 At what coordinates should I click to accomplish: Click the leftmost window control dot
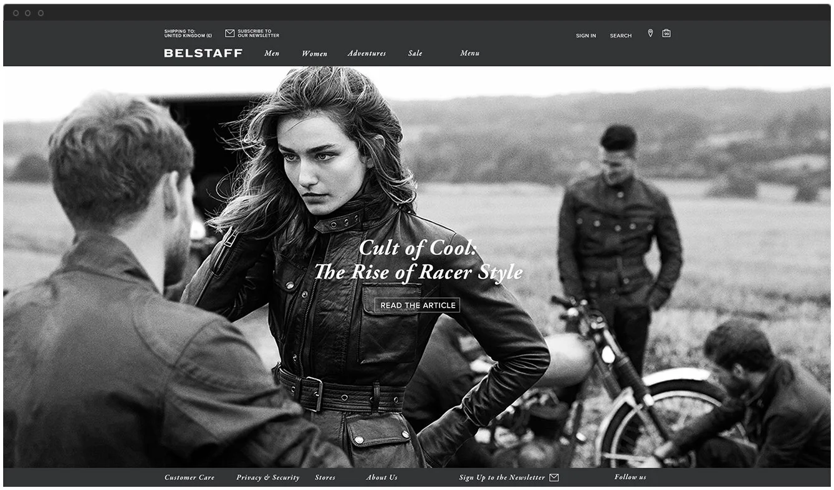click(x=17, y=12)
